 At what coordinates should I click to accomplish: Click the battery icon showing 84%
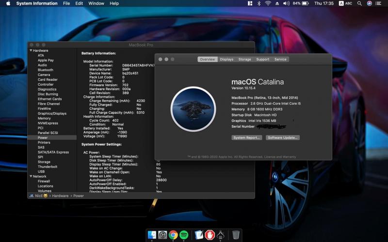point(305,3)
